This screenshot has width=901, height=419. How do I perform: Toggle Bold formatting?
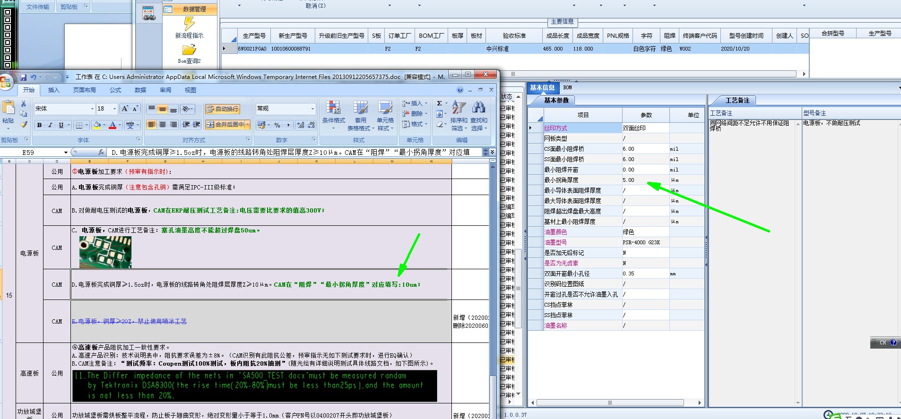coord(39,125)
